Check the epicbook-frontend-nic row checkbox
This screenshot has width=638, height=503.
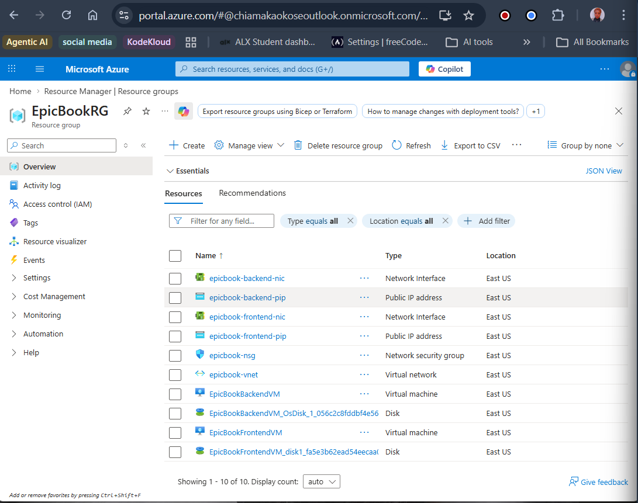(x=175, y=317)
